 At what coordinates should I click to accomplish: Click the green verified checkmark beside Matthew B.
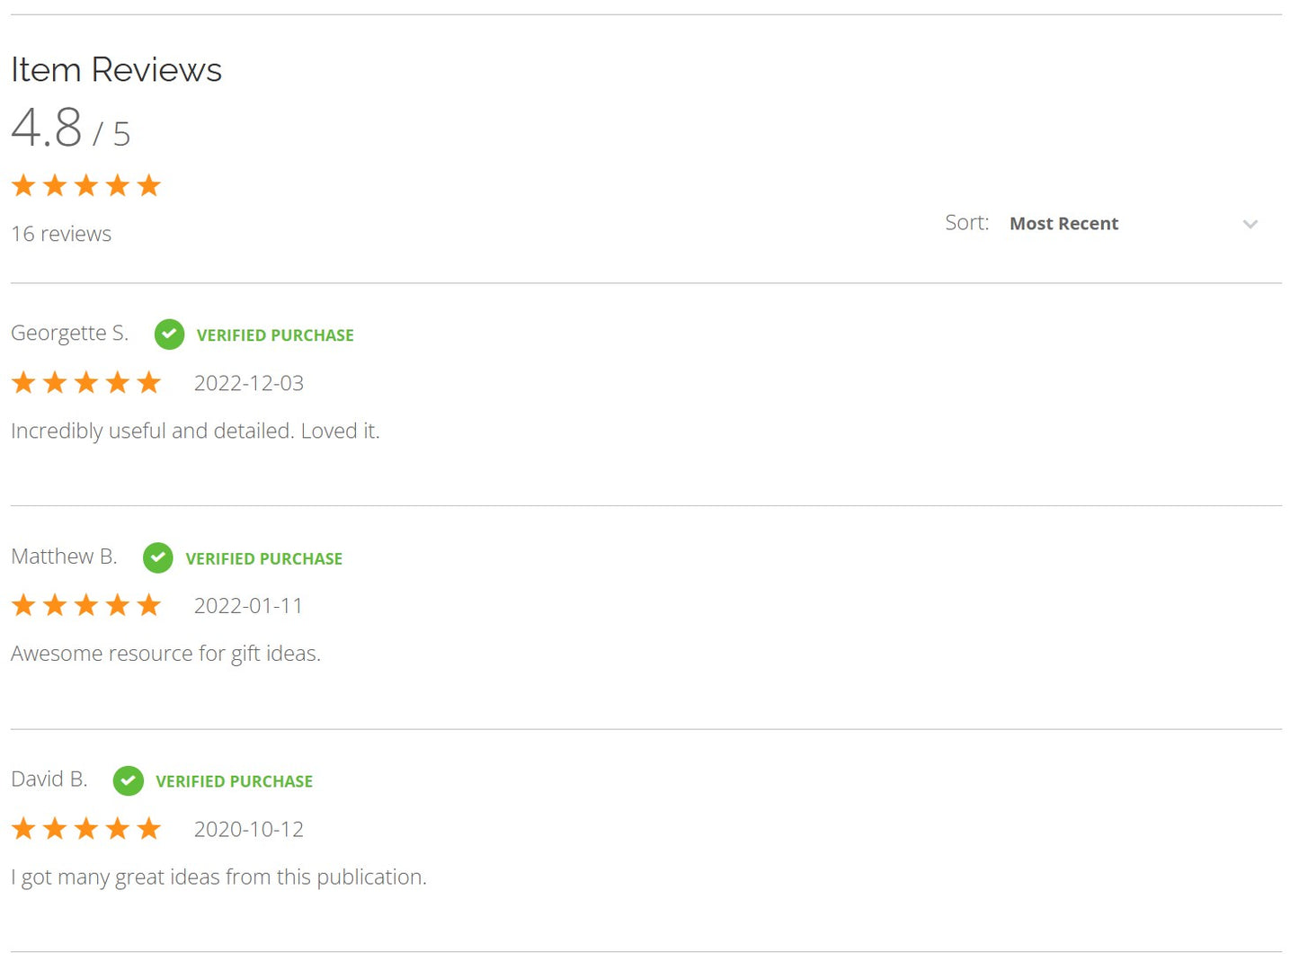click(x=158, y=557)
